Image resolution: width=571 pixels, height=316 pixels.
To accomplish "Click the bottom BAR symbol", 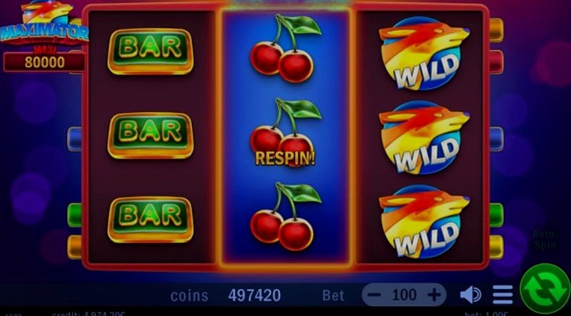I will click(x=151, y=220).
